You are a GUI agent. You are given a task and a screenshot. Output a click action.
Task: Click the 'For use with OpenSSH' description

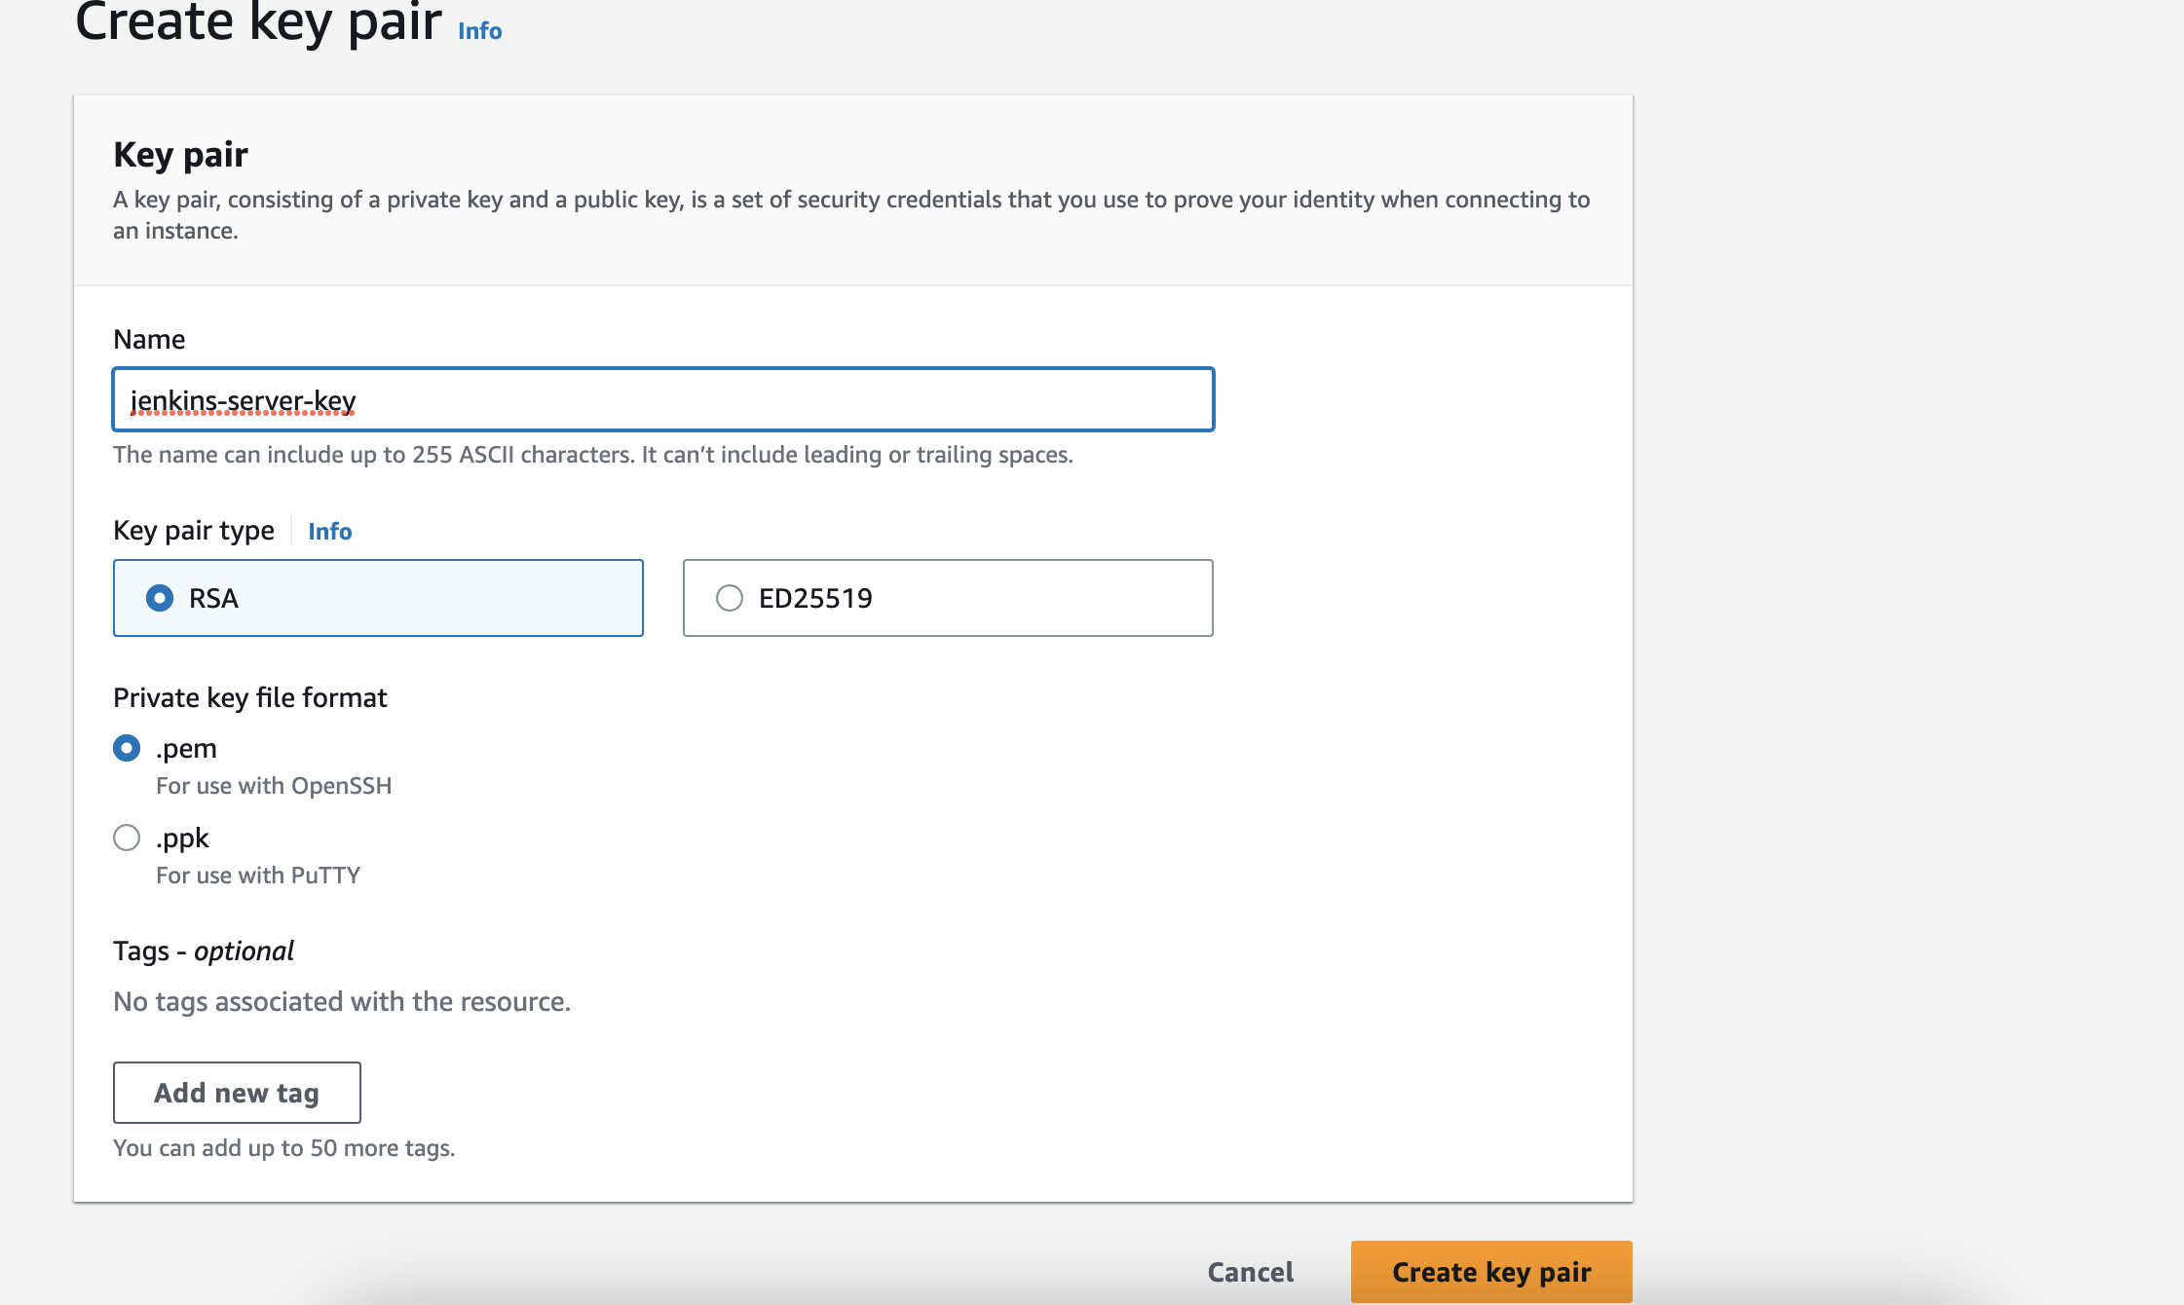274,786
